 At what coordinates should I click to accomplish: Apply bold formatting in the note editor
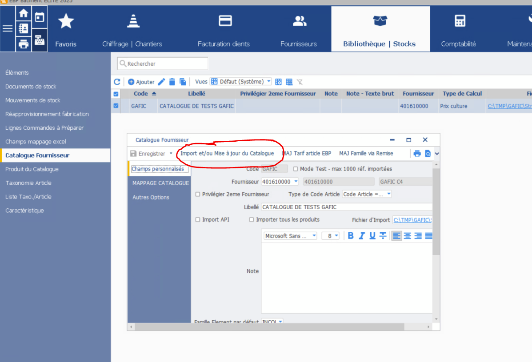tap(351, 236)
